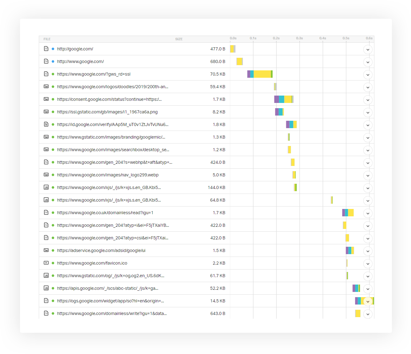Click the media icon for favicon.ico row
The height and width of the screenshot is (354, 411).
click(x=46, y=263)
